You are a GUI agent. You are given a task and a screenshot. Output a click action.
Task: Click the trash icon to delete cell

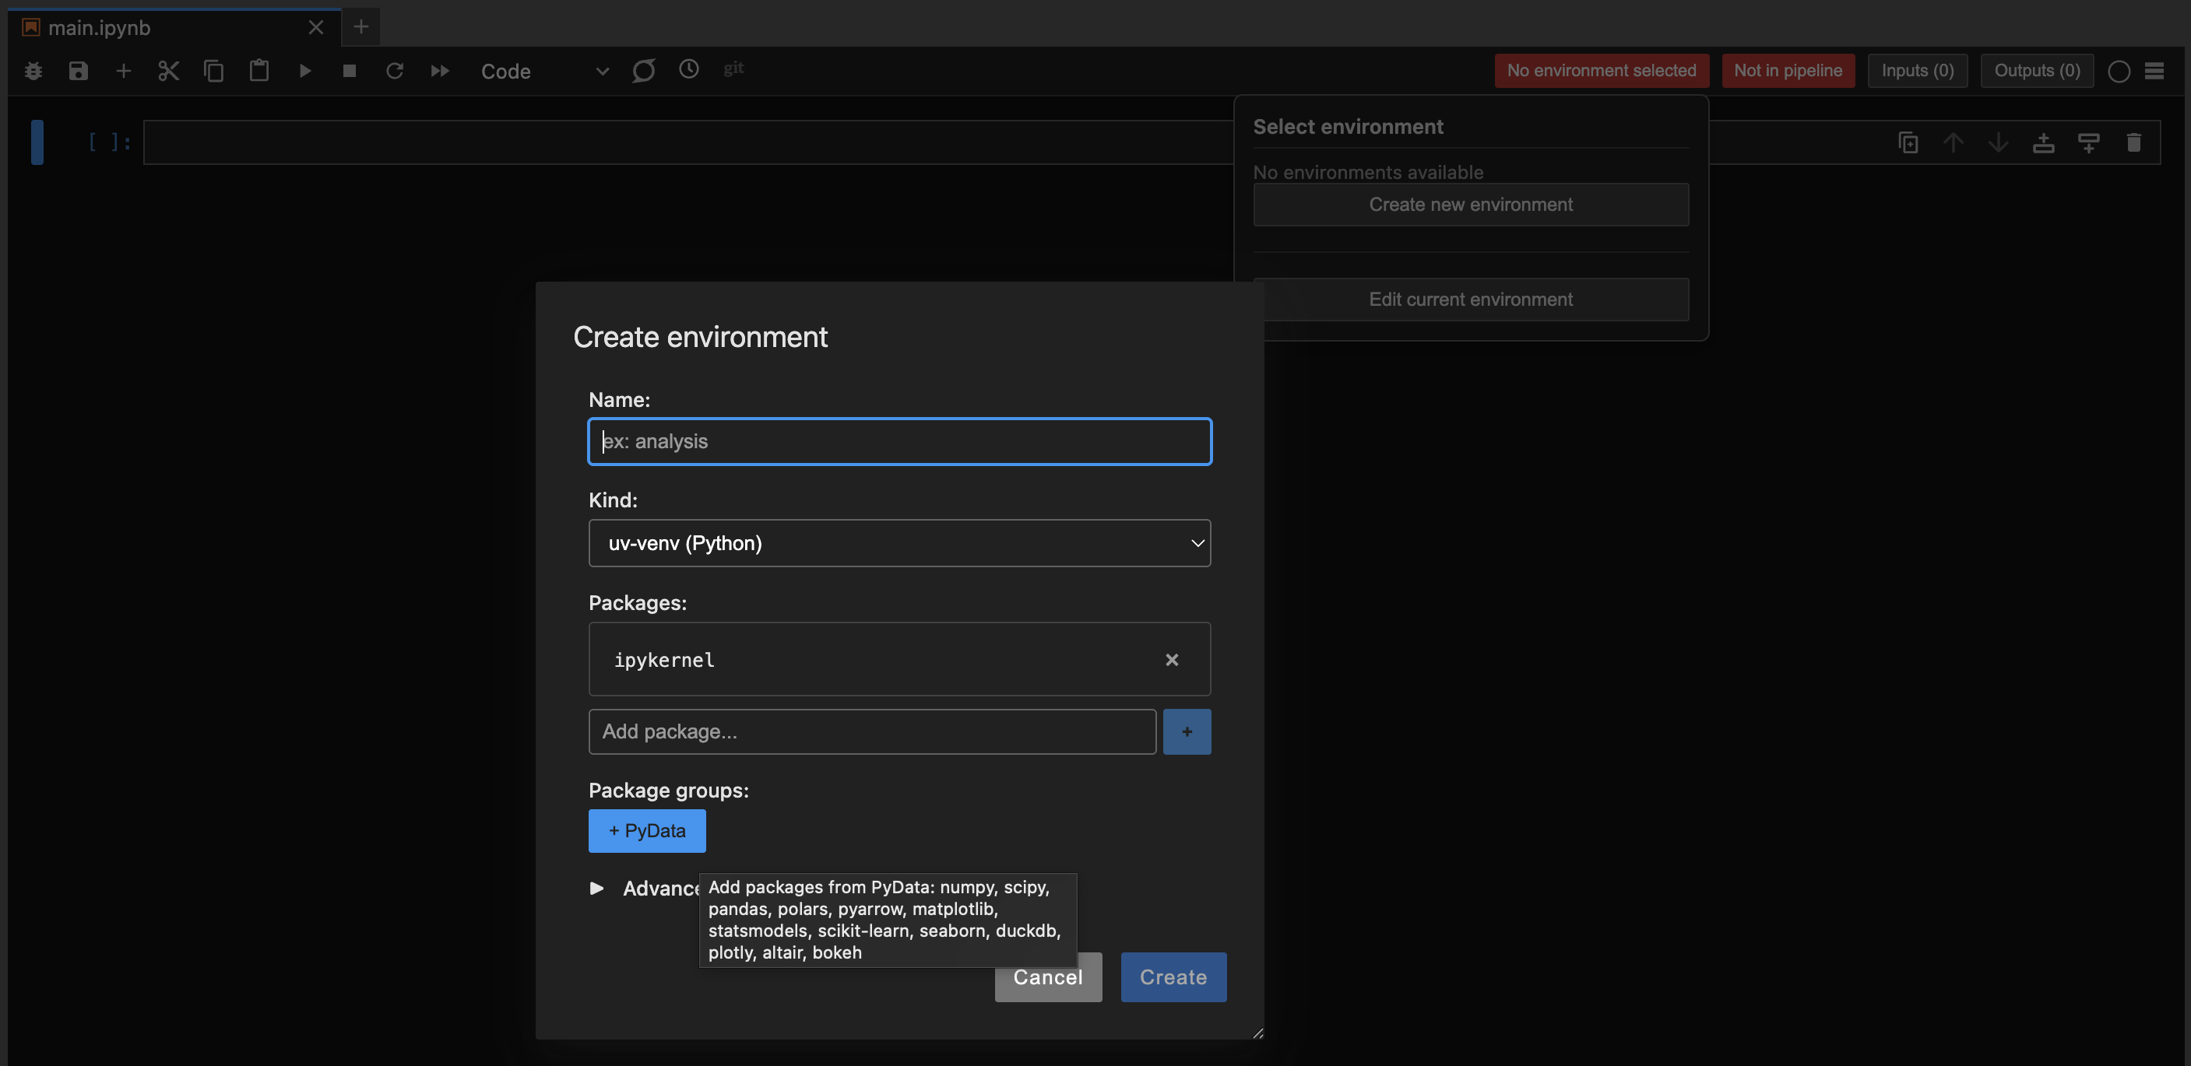coord(2133,142)
